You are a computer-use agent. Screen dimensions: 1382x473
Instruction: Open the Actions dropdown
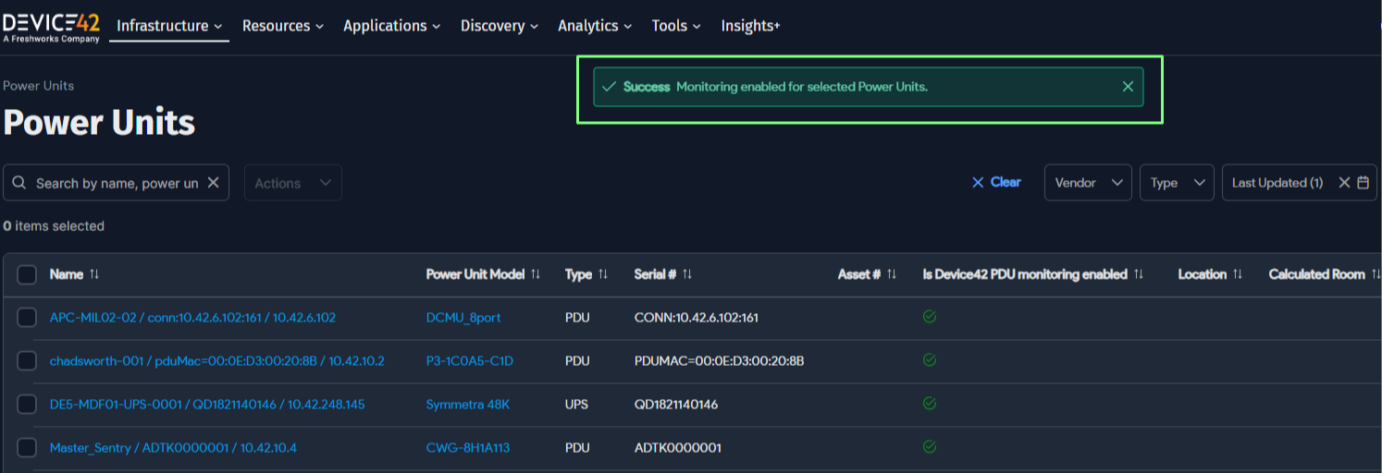coord(292,183)
